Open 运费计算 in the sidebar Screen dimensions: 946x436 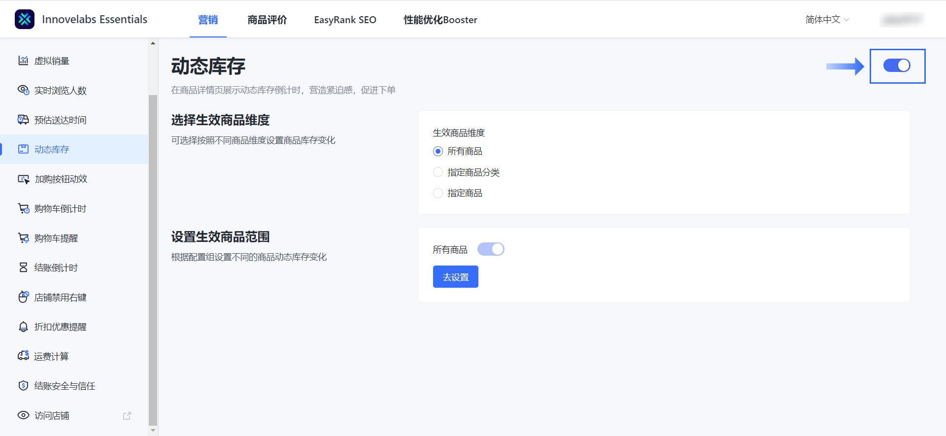[51, 357]
